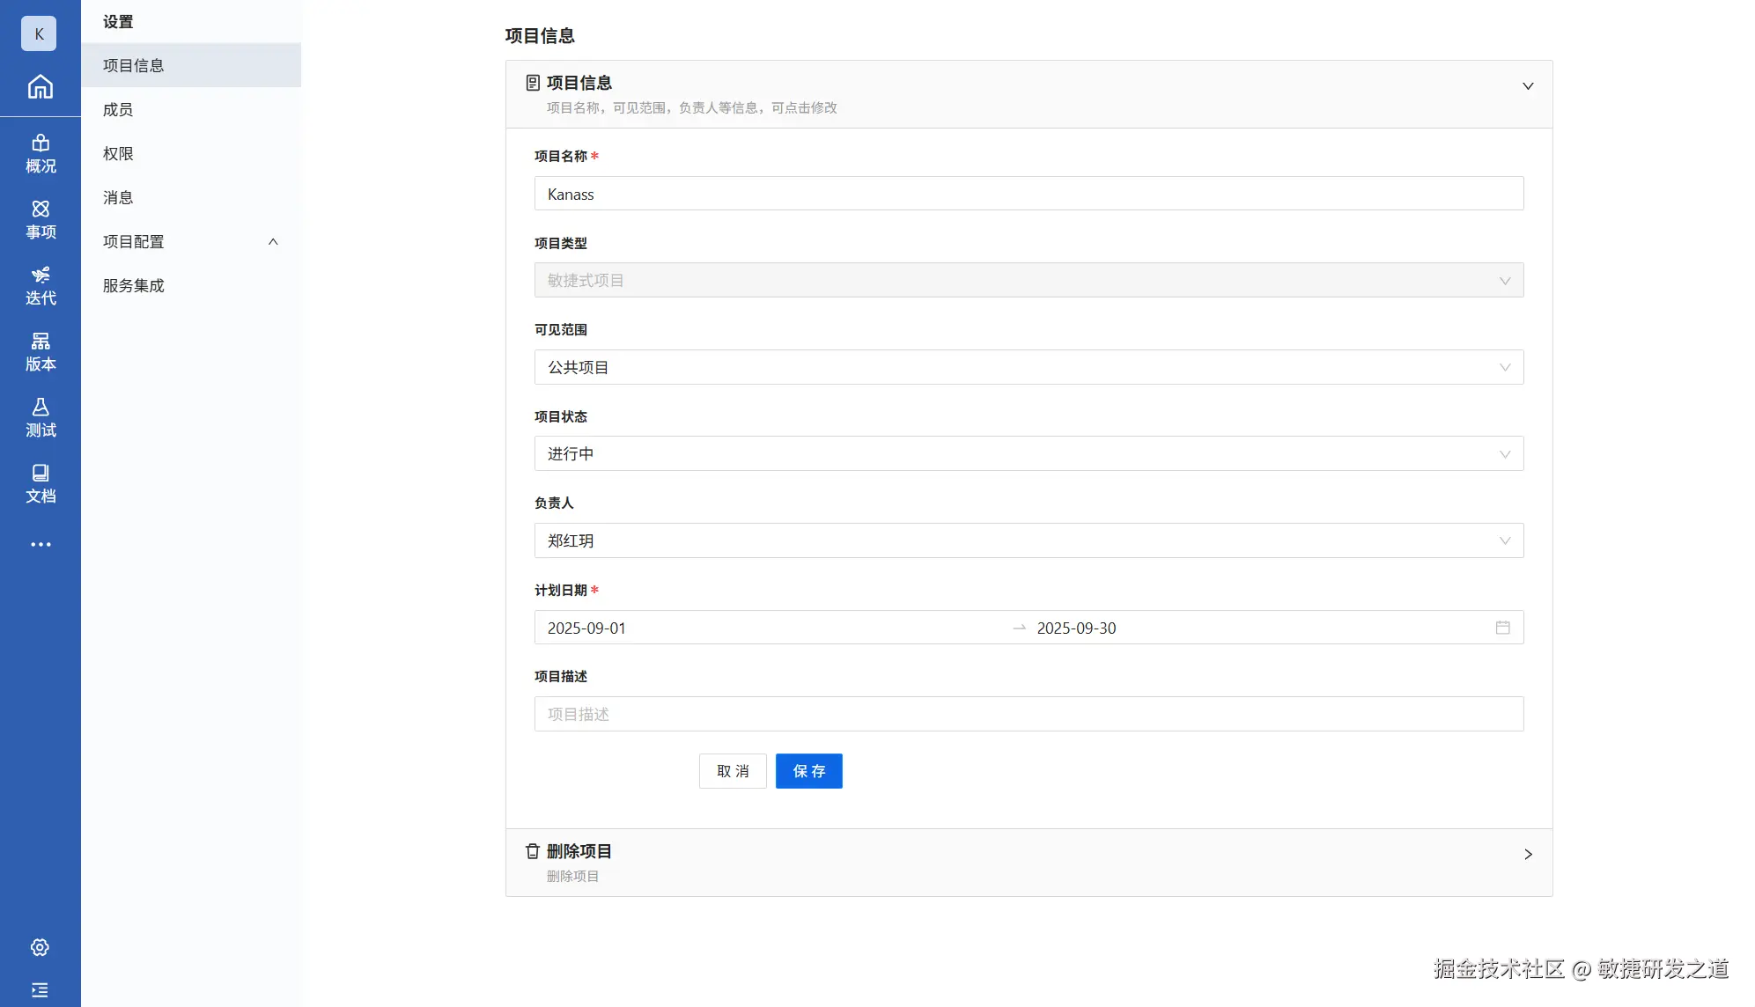Screen dimensions: 1755x1007
Task: Navigate to 迭代 sprint section
Action: coord(40,285)
